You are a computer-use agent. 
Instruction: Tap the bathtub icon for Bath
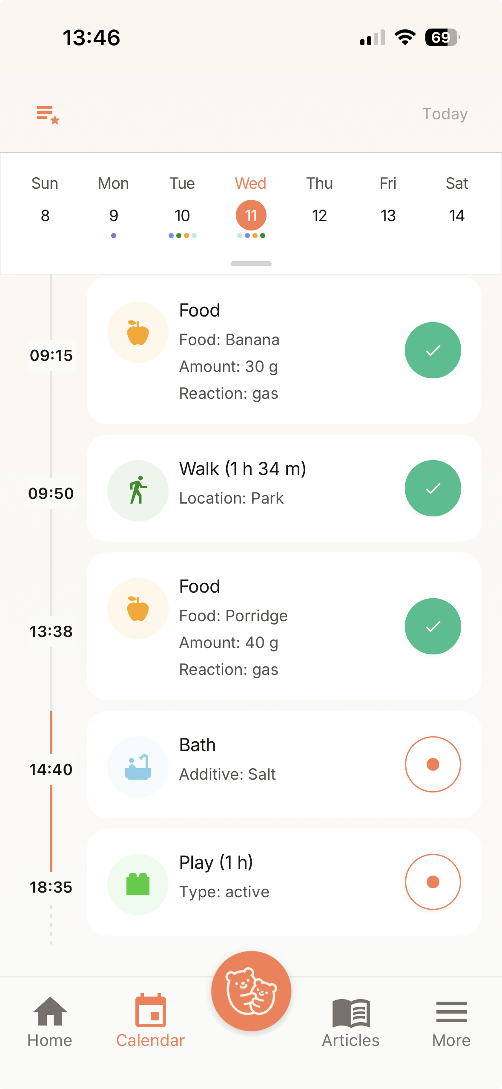pos(138,766)
